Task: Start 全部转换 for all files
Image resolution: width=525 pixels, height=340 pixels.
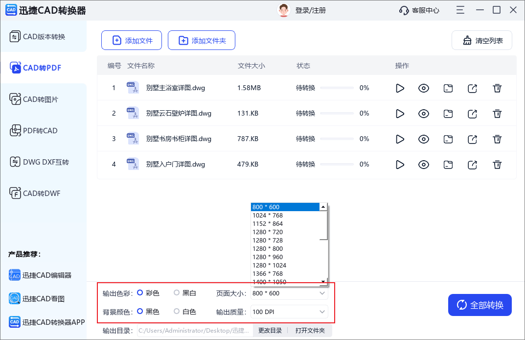Action: point(479,305)
